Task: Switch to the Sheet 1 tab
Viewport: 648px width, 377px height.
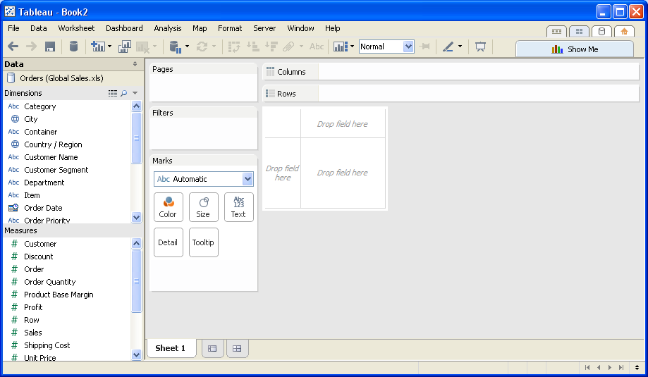Action: 171,348
